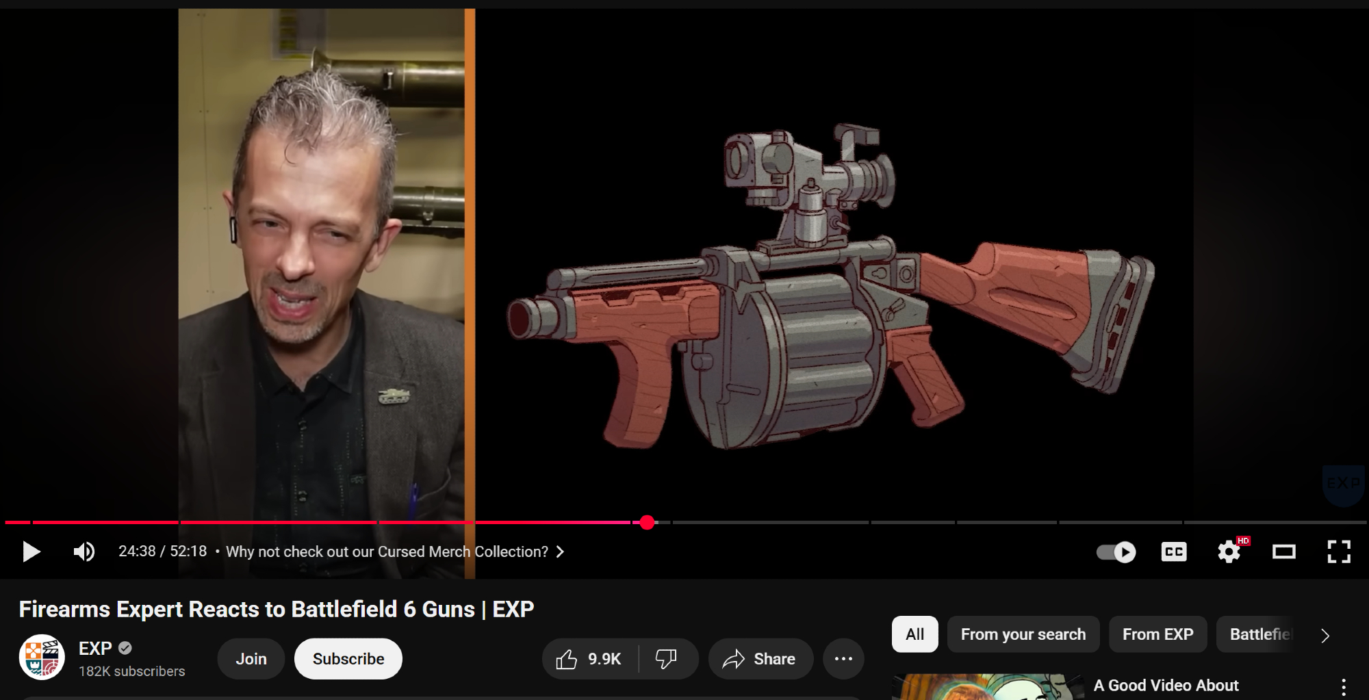Subscribe to the EXP channel

click(348, 659)
